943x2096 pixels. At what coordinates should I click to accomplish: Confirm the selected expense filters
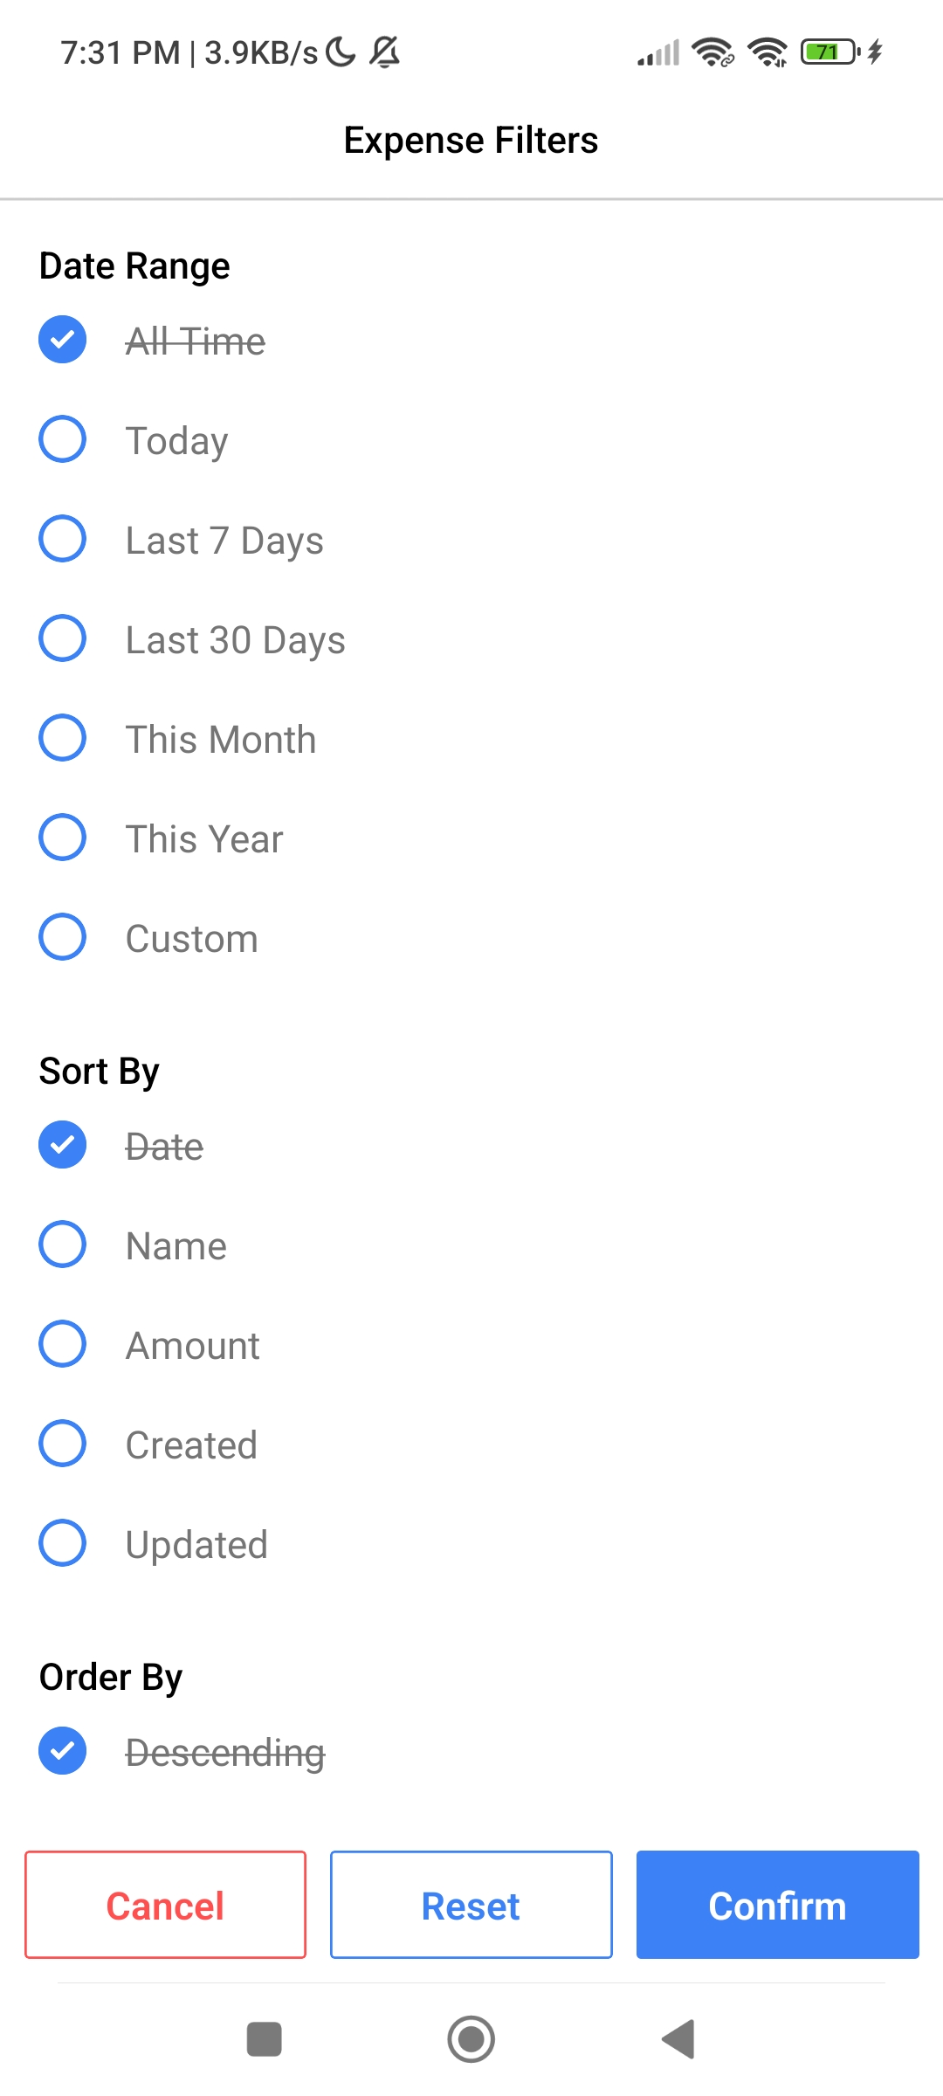pyautogui.click(x=777, y=1905)
